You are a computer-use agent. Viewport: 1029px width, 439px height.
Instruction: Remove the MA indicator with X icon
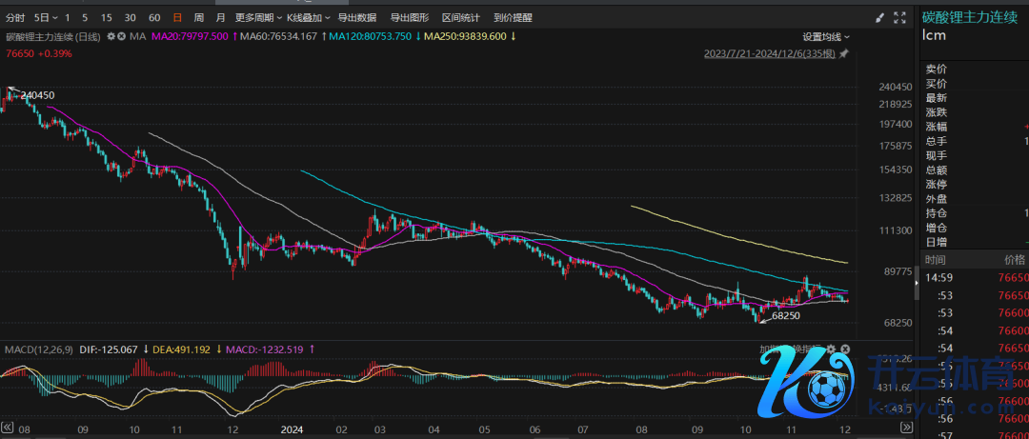(x=122, y=36)
